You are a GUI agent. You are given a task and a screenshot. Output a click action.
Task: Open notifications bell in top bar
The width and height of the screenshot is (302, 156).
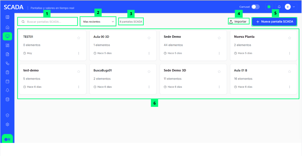click(x=279, y=7)
